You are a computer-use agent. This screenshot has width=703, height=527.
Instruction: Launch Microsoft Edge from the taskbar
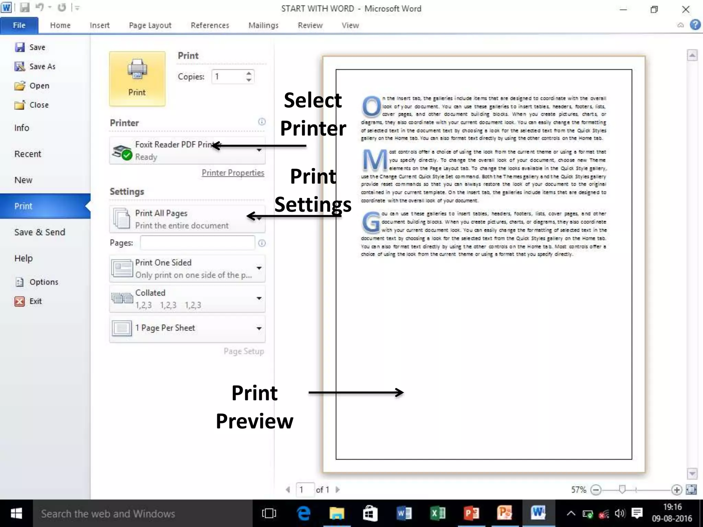point(303,513)
